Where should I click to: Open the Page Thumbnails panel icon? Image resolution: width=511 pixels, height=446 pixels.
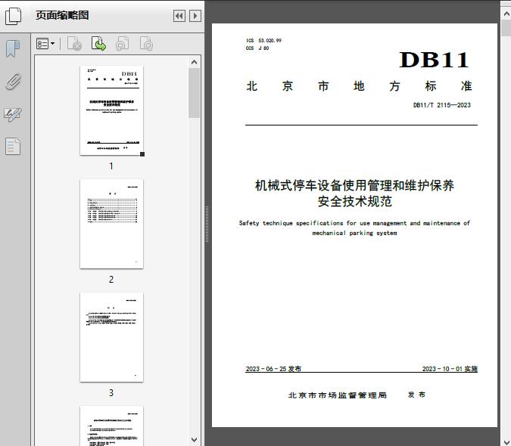click(13, 16)
